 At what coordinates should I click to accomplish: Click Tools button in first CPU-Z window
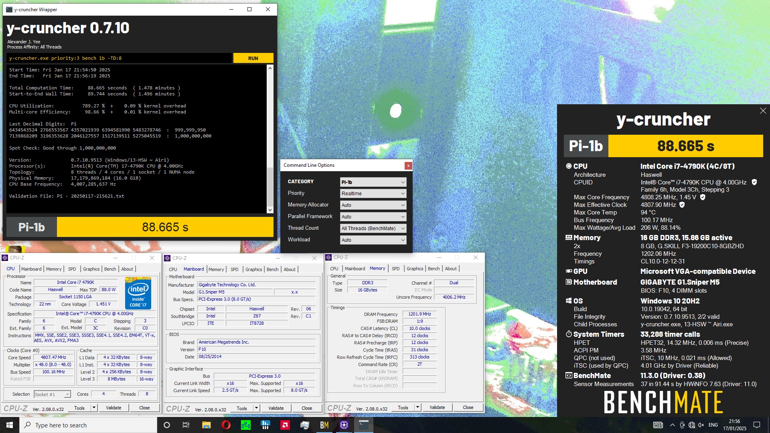pyautogui.click(x=79, y=408)
